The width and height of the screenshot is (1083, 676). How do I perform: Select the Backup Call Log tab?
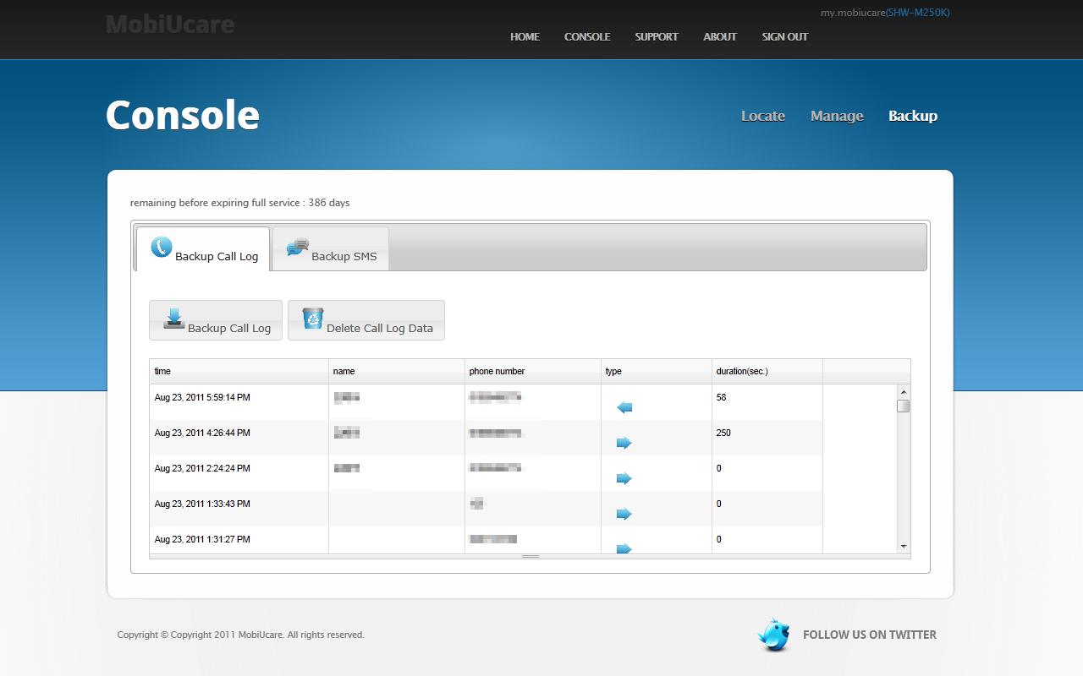click(x=203, y=248)
